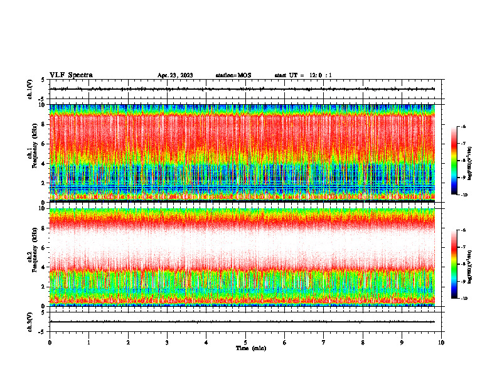Screen dimensions: 497x384
Task: Click time axis tick label "8"
Action: (x=363, y=343)
